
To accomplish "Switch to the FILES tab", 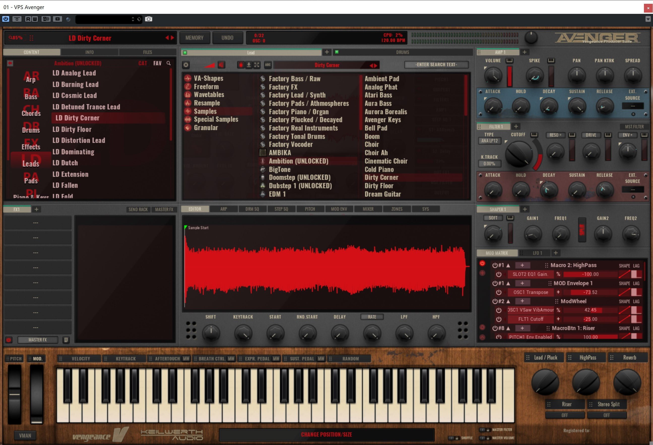I will pos(148,52).
